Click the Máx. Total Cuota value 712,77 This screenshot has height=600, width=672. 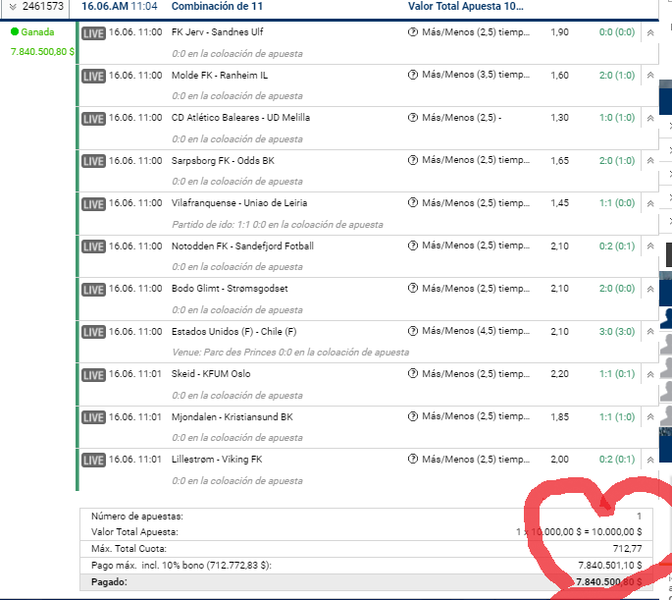(627, 549)
